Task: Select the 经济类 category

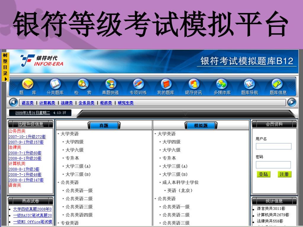Action: [106, 103]
